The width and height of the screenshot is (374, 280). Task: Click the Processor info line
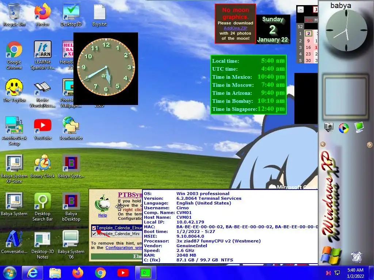202,241
